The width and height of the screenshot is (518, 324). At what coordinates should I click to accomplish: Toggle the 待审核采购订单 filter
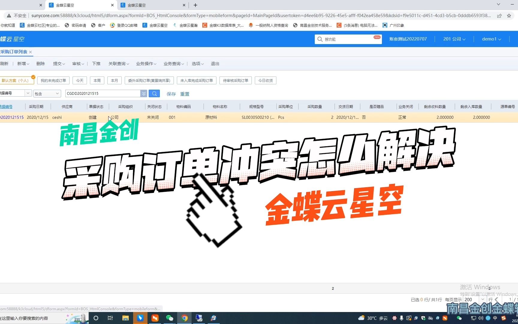(x=235, y=80)
